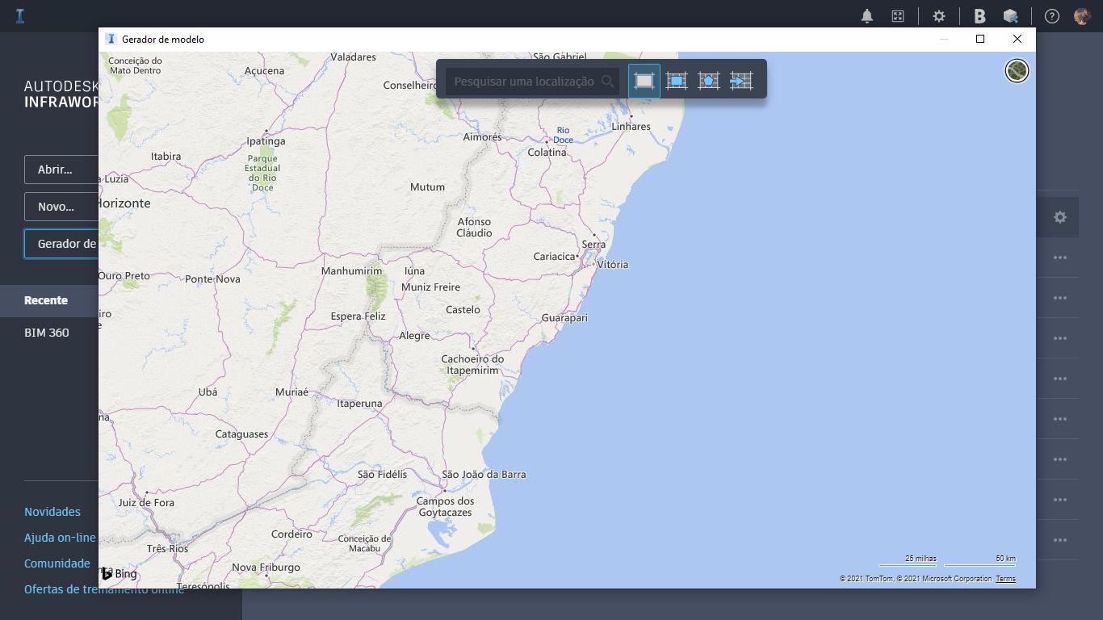Select the Recente tab
Viewport: 1103px width, 620px height.
46,300
